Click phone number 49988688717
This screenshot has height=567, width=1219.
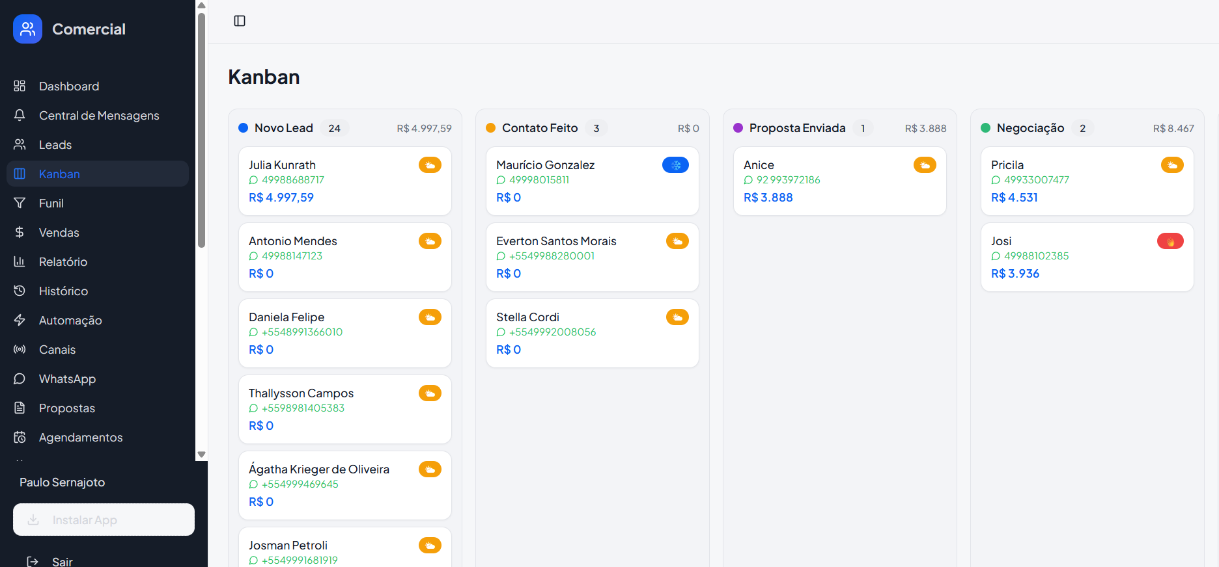[293, 180]
